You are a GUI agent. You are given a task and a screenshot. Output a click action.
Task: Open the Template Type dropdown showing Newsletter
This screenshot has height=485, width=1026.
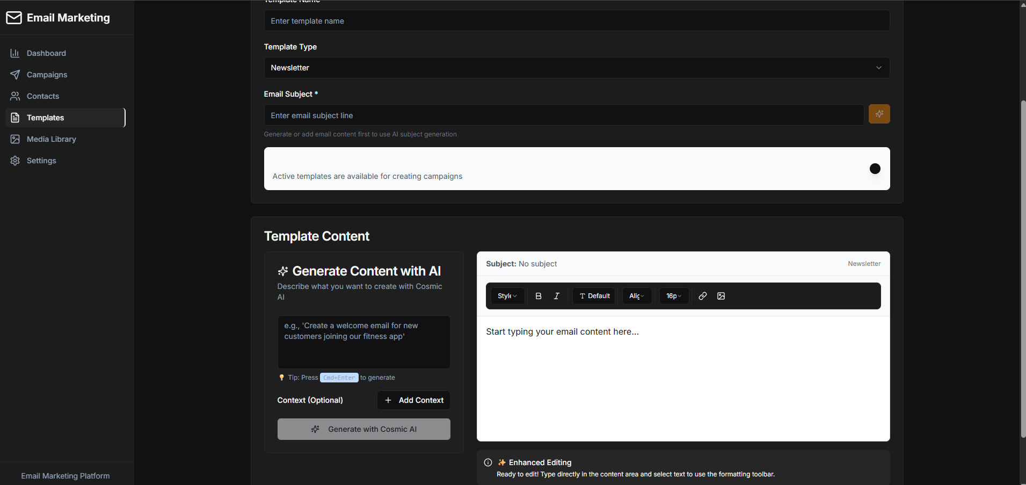(576, 67)
